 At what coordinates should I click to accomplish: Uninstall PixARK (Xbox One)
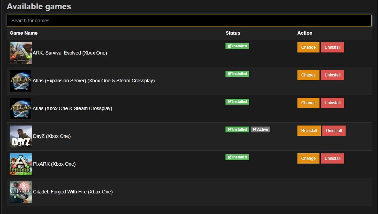tap(333, 158)
